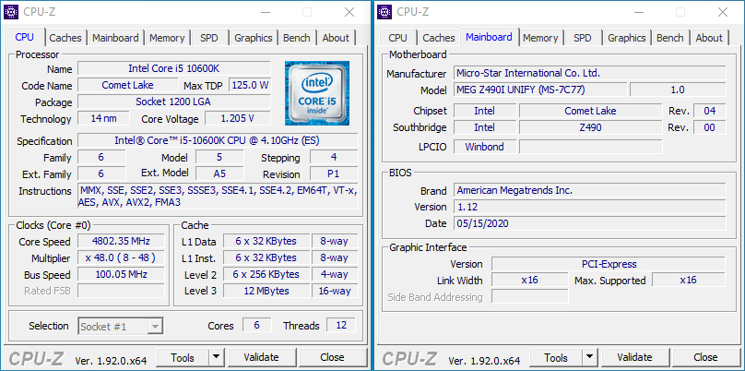Switch to CPU tab in right window
This screenshot has width=745, height=371.
397,38
